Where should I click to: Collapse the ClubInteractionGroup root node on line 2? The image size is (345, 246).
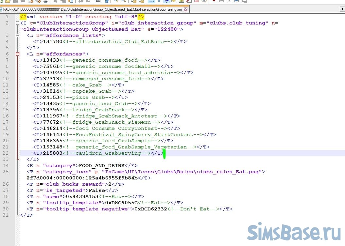[x=18, y=23]
